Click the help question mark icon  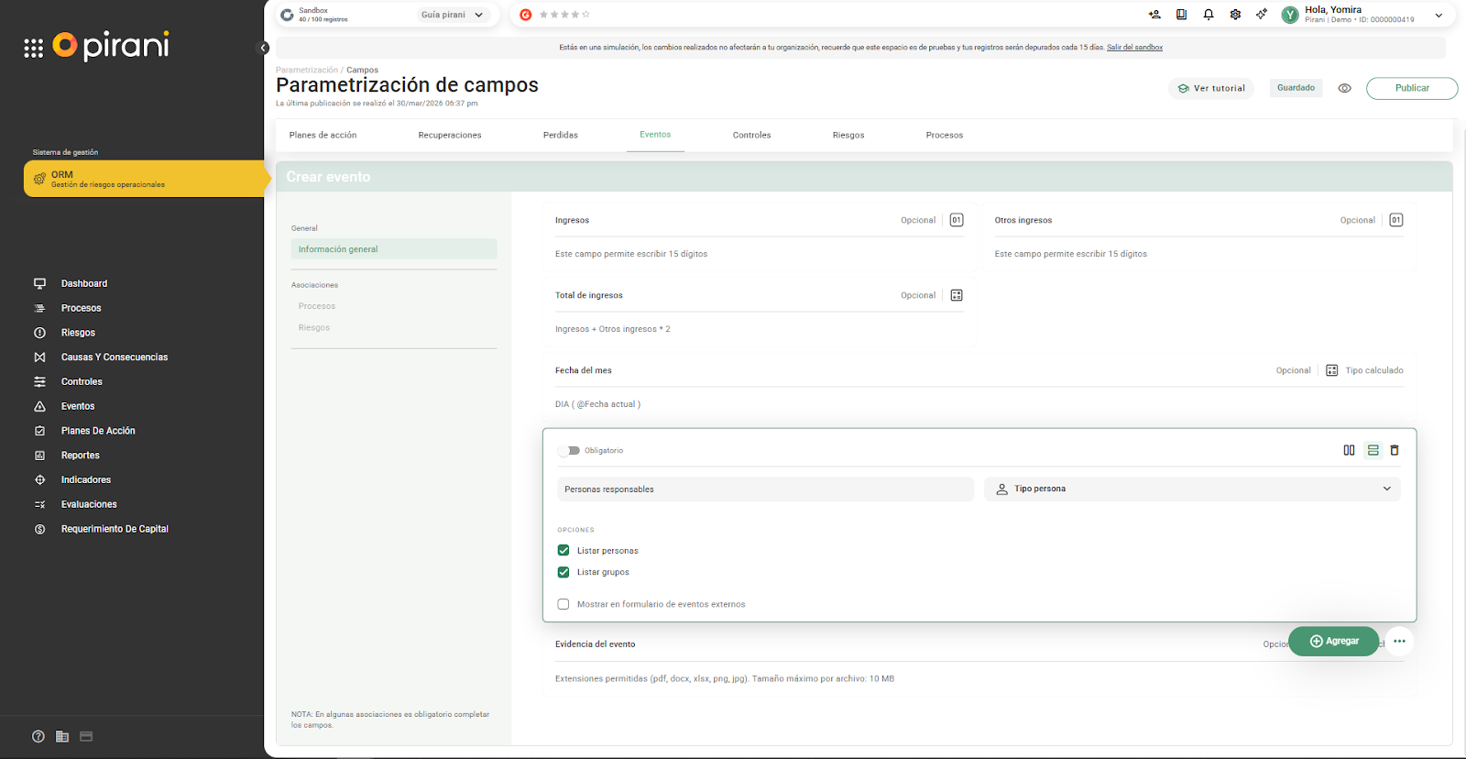[38, 736]
